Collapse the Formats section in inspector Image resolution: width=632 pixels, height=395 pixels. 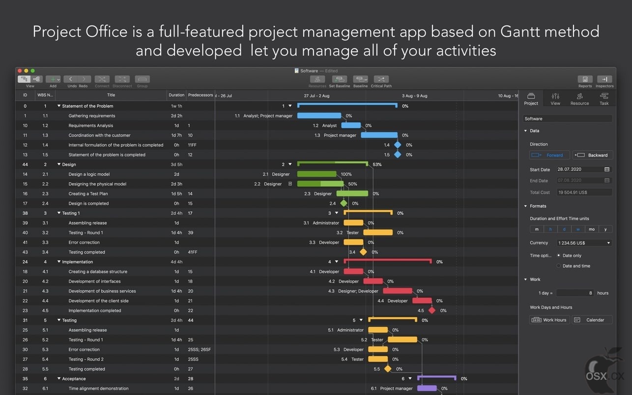pyautogui.click(x=525, y=206)
